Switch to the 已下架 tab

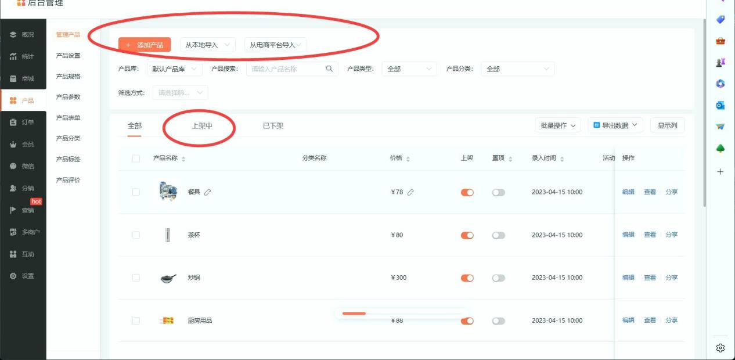(273, 126)
